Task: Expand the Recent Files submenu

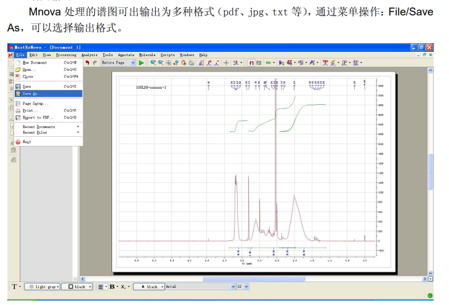Action: pos(49,132)
